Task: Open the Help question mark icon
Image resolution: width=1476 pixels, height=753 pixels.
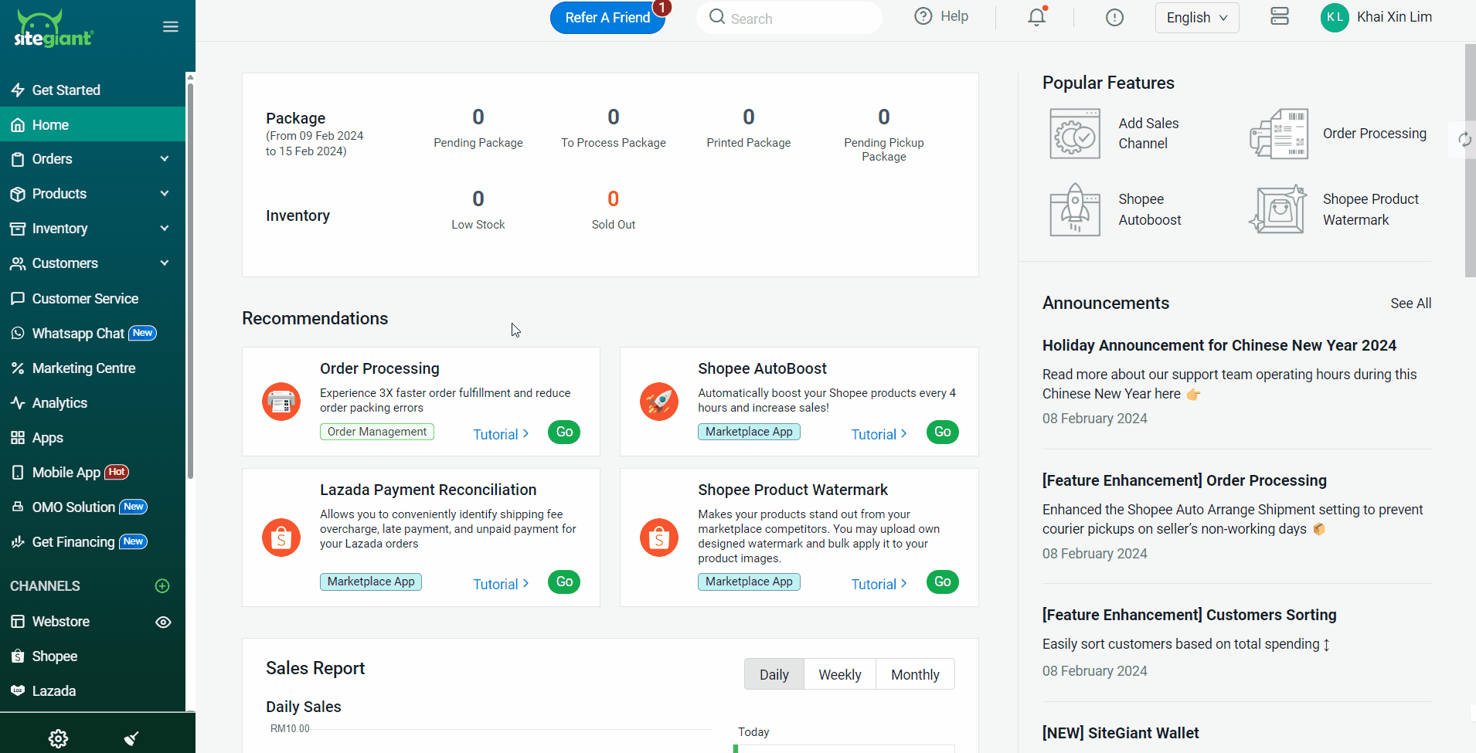Action: (x=923, y=16)
